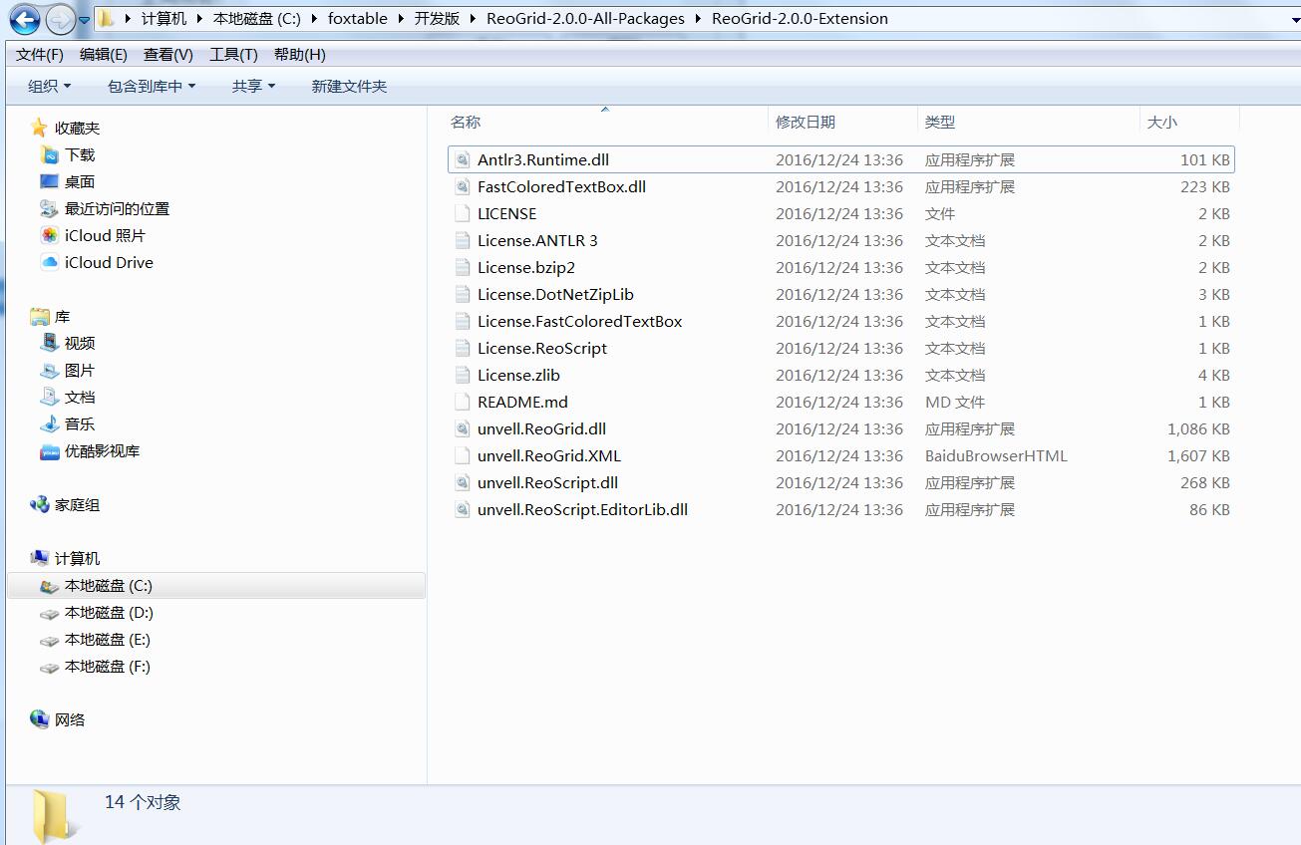
Task: Open the 文件(F) menu
Action: click(x=40, y=55)
